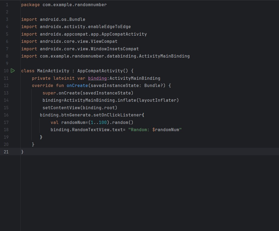Click the string literal "Random:" on line 18

tap(139, 130)
